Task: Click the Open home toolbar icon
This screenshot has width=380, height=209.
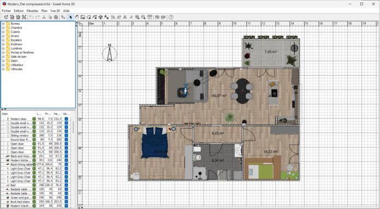Action: pos(12,17)
